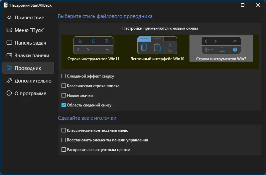This screenshot has width=266, height=175.
Task: Click the StartAllBack app icon in title bar
Action: [6, 5]
